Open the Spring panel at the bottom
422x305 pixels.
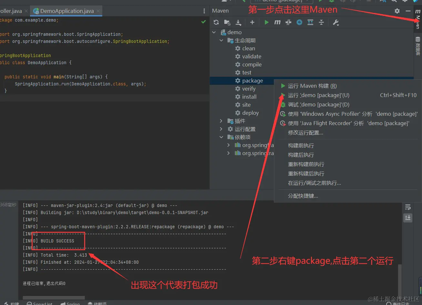tap(70, 303)
